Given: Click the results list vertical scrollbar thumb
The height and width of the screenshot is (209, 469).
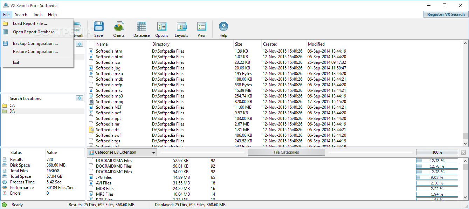Looking at the screenshot, I should (465, 136).
